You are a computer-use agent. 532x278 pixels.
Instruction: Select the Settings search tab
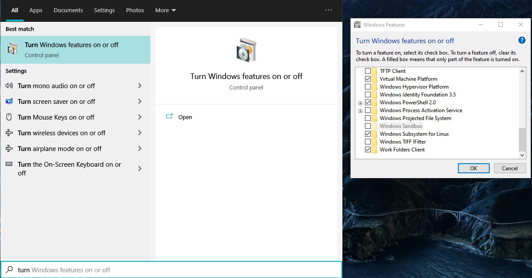coord(104,10)
